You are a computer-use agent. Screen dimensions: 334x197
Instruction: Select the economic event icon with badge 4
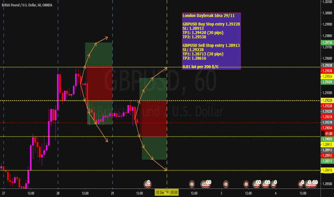(302, 183)
